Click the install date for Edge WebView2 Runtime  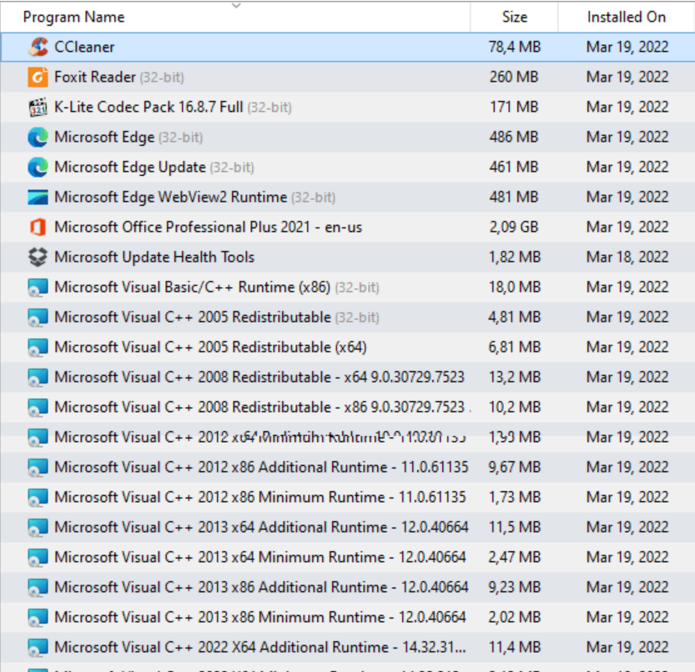tap(627, 197)
